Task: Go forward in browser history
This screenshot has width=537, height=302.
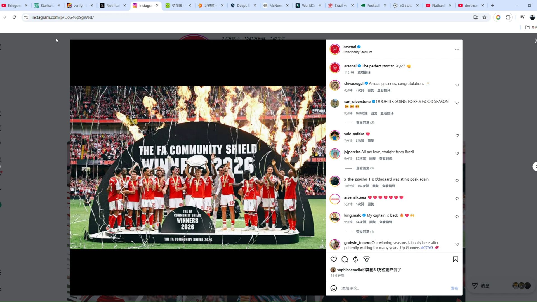Action: [4, 17]
